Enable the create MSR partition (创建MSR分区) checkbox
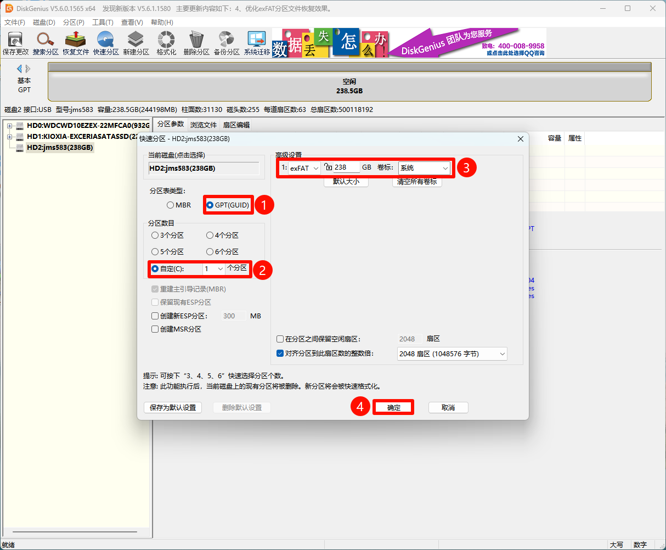This screenshot has width=666, height=550. 155,329
